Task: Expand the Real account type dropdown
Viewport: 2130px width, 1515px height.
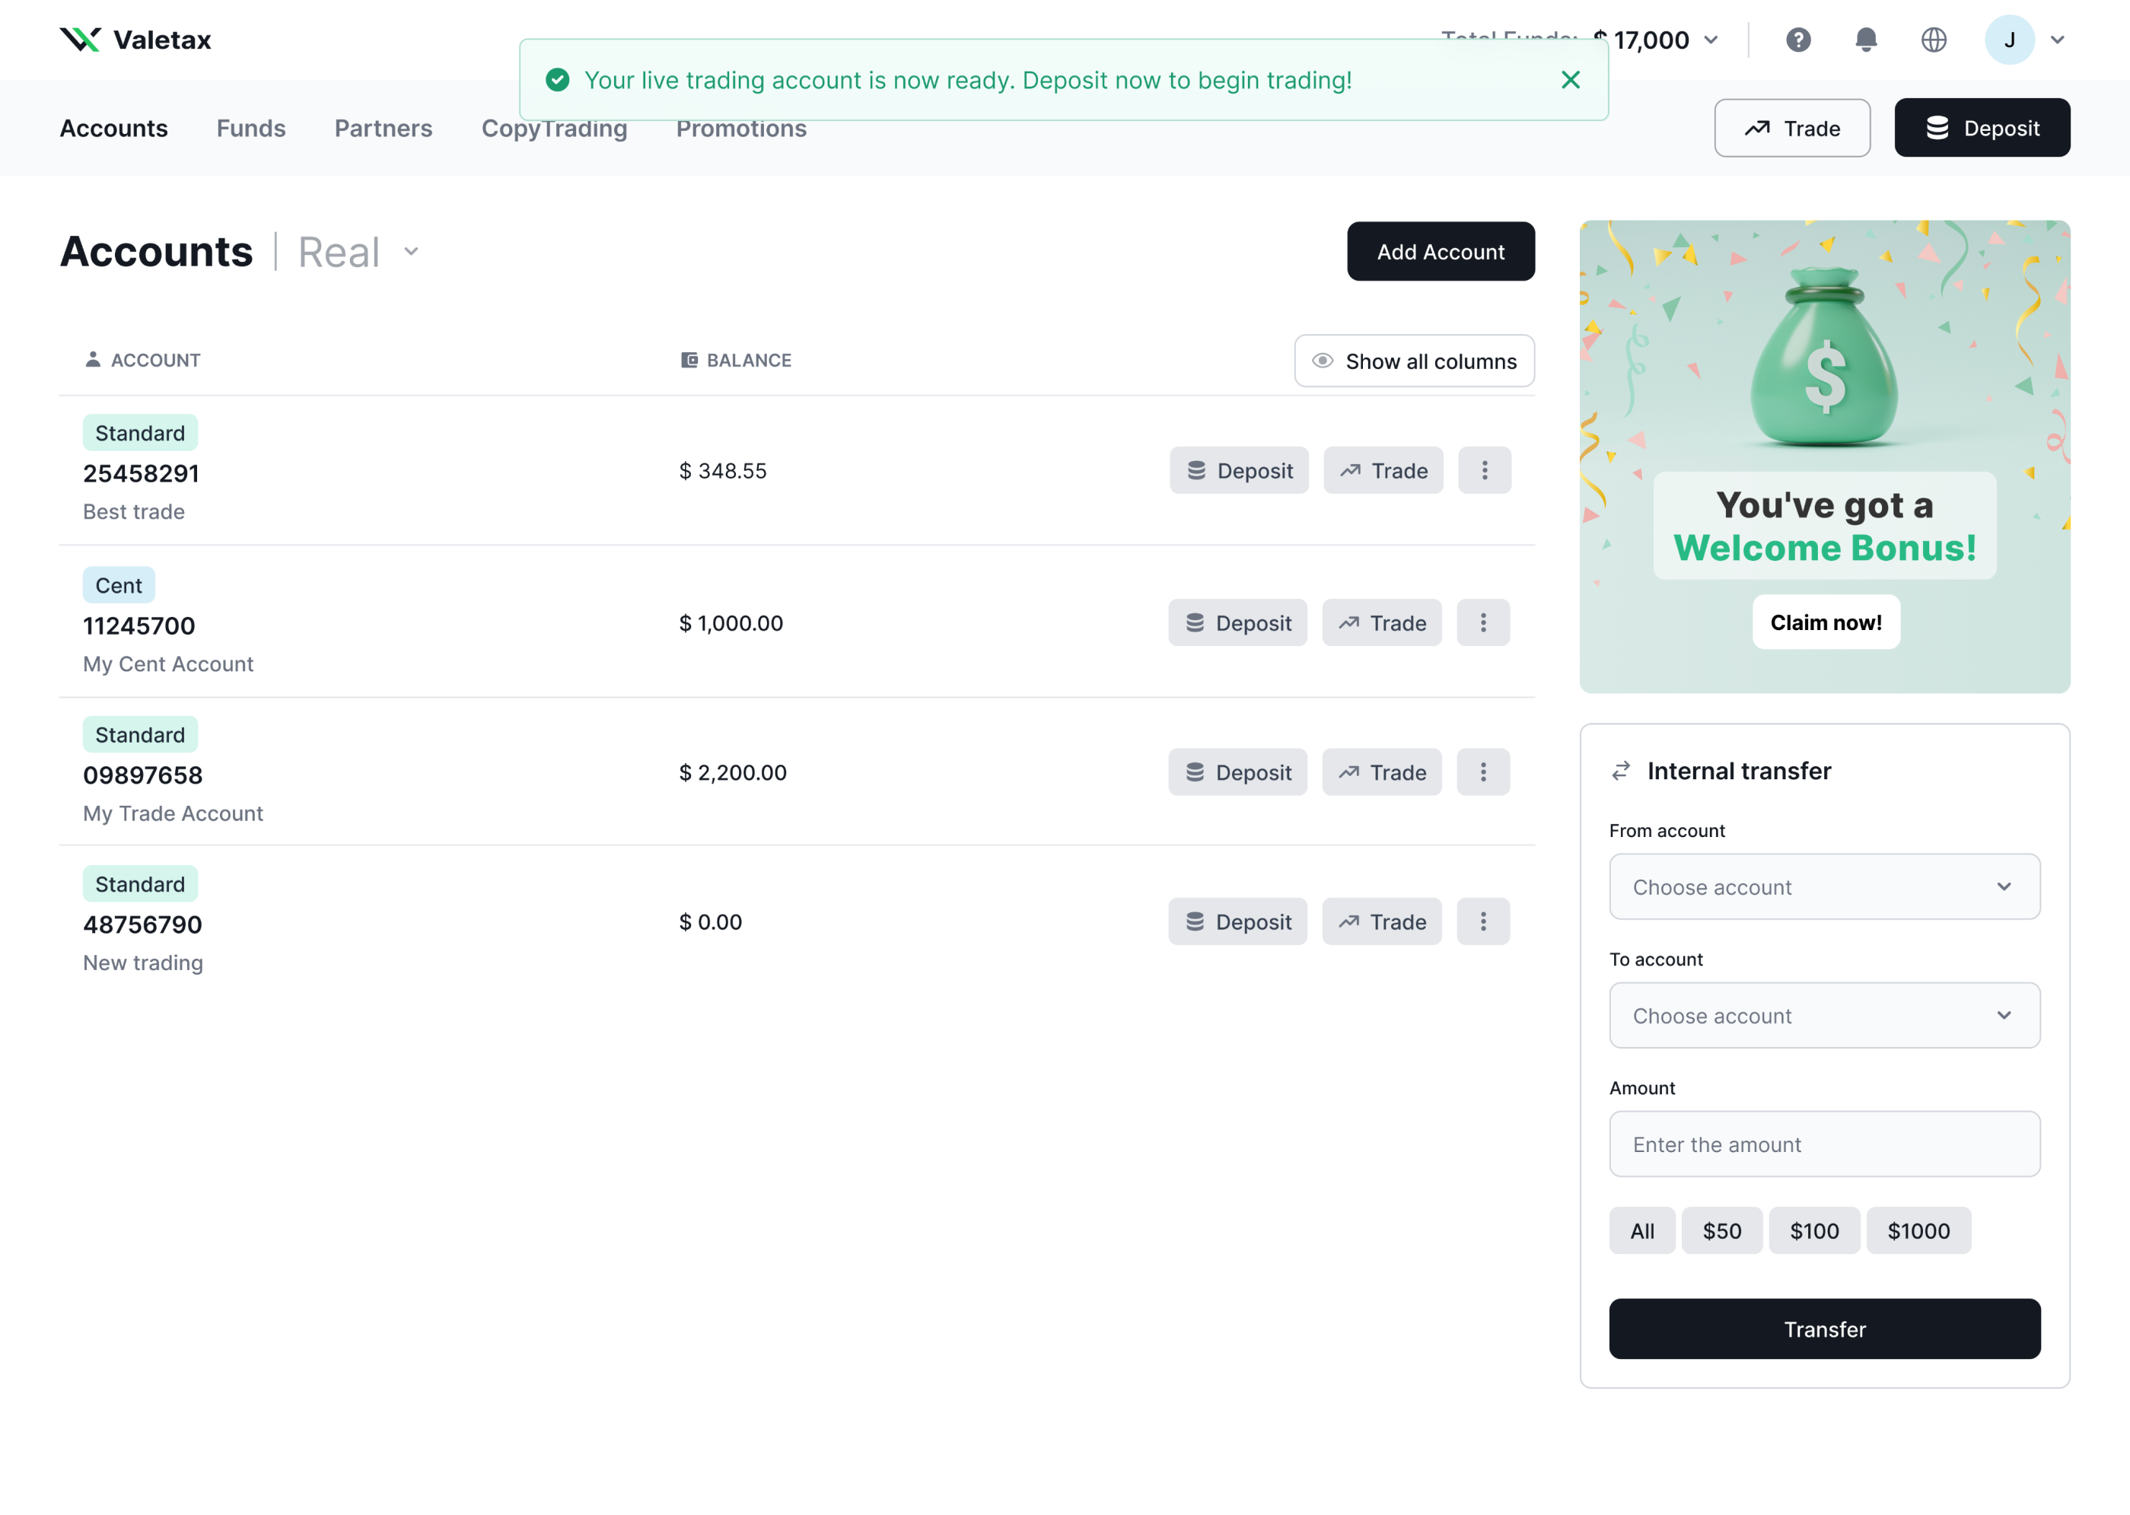Action: tap(358, 252)
